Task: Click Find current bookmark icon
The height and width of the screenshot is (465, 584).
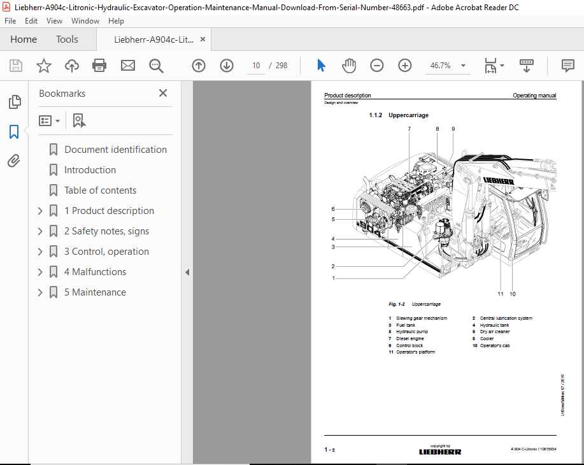Action: tap(79, 121)
